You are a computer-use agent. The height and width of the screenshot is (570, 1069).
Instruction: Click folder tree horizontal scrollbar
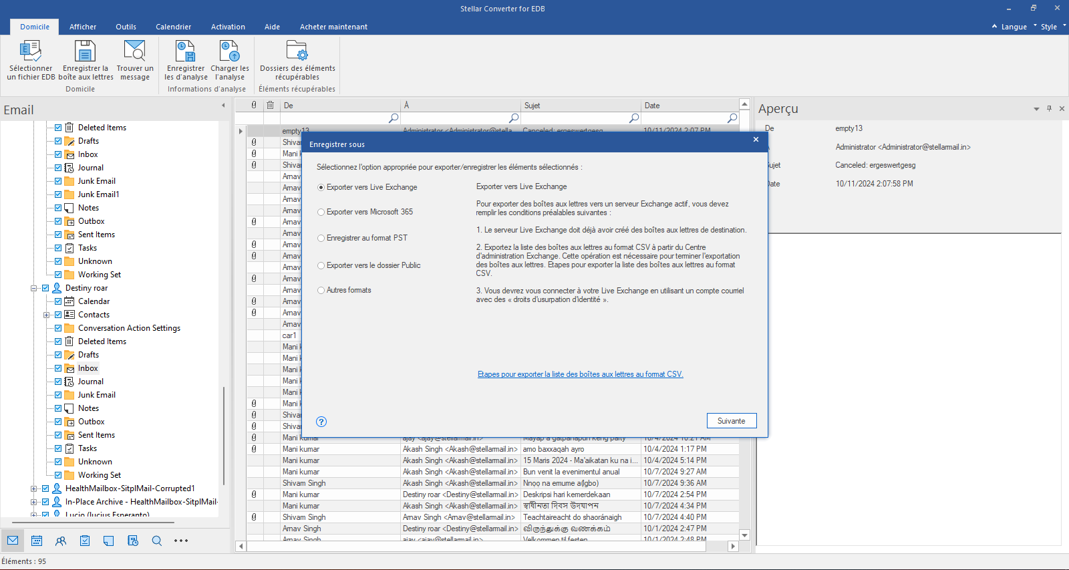[94, 522]
